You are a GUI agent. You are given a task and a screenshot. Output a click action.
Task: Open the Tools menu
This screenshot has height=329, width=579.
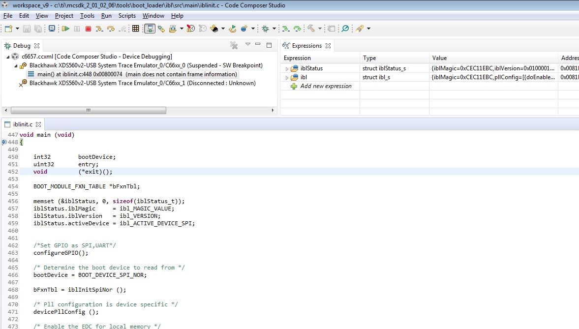[87, 16]
